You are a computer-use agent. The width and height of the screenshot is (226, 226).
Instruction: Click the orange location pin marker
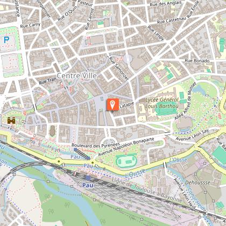(112, 104)
